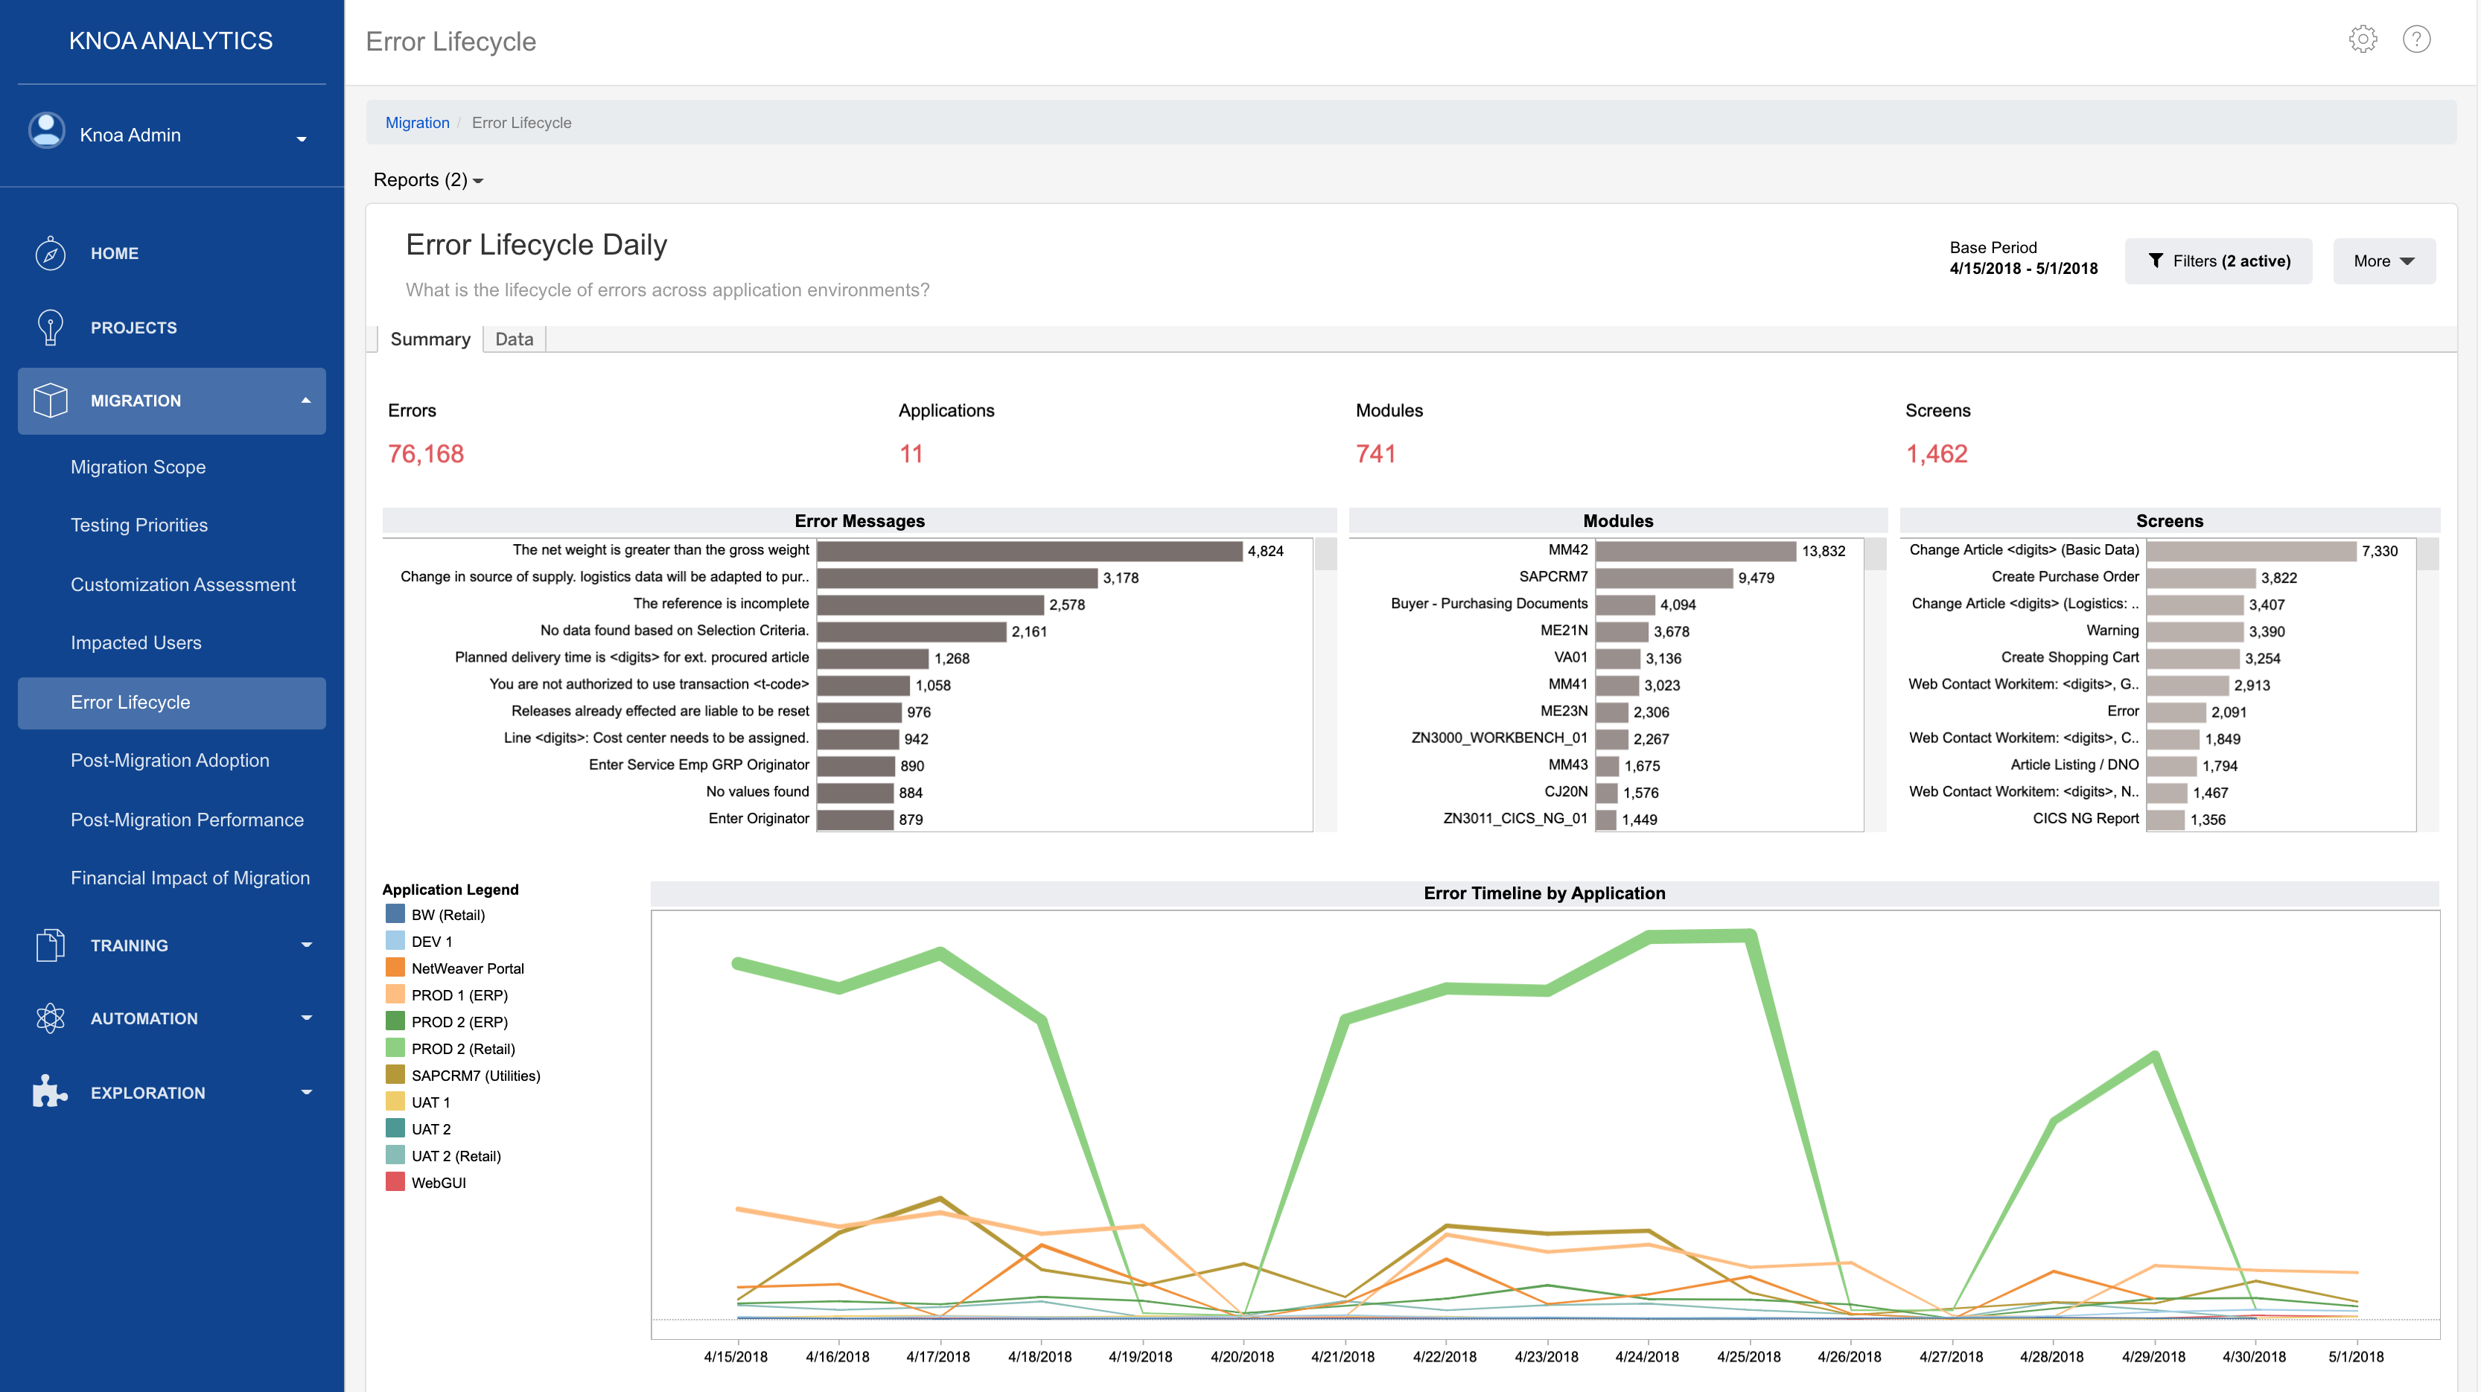Expand the Automation section arrow
Viewport: 2481px width, 1392px height.
(306, 1018)
